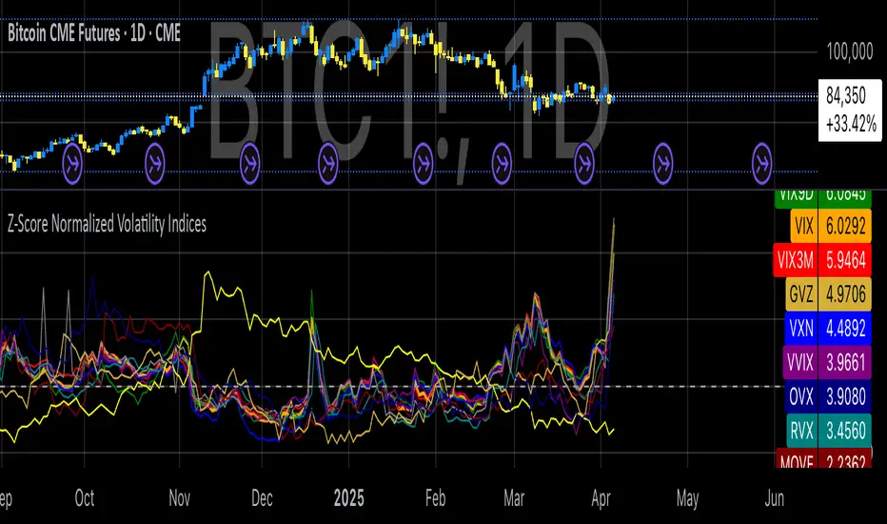Select the orange VIX series label
Screen dimensions: 887x524
pos(804,226)
